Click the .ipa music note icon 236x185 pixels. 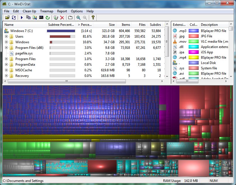tap(175, 52)
